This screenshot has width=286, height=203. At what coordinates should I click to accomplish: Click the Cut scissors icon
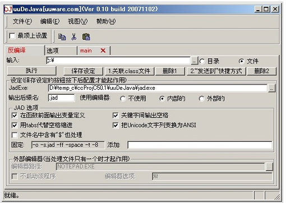74,37
